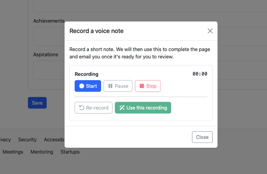Screen dimensions: 267x174
Task: Pause the voice recording
Action: coord(118,86)
